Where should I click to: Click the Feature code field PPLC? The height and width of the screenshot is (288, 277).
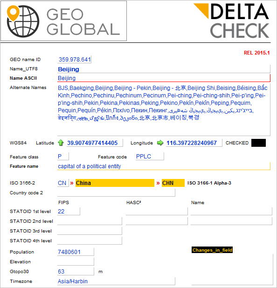150,156
